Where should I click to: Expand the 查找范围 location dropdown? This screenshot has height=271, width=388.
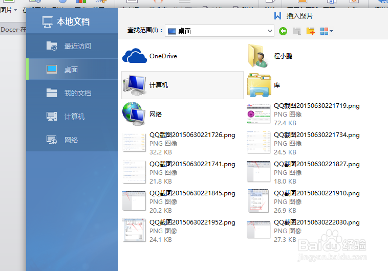tap(270, 31)
